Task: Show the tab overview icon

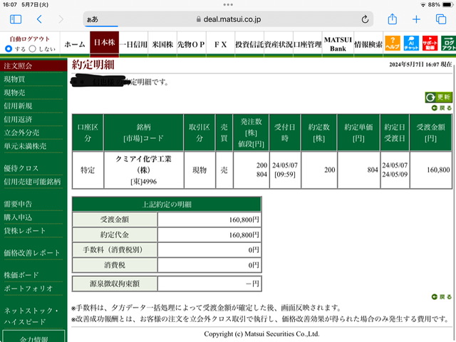Action: (441, 19)
